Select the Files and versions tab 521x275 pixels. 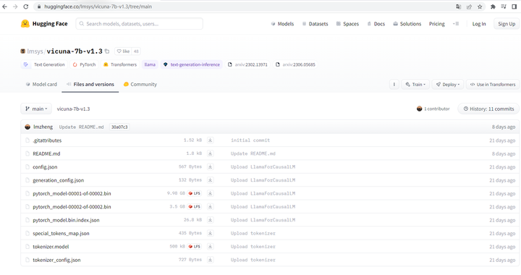tap(90, 85)
